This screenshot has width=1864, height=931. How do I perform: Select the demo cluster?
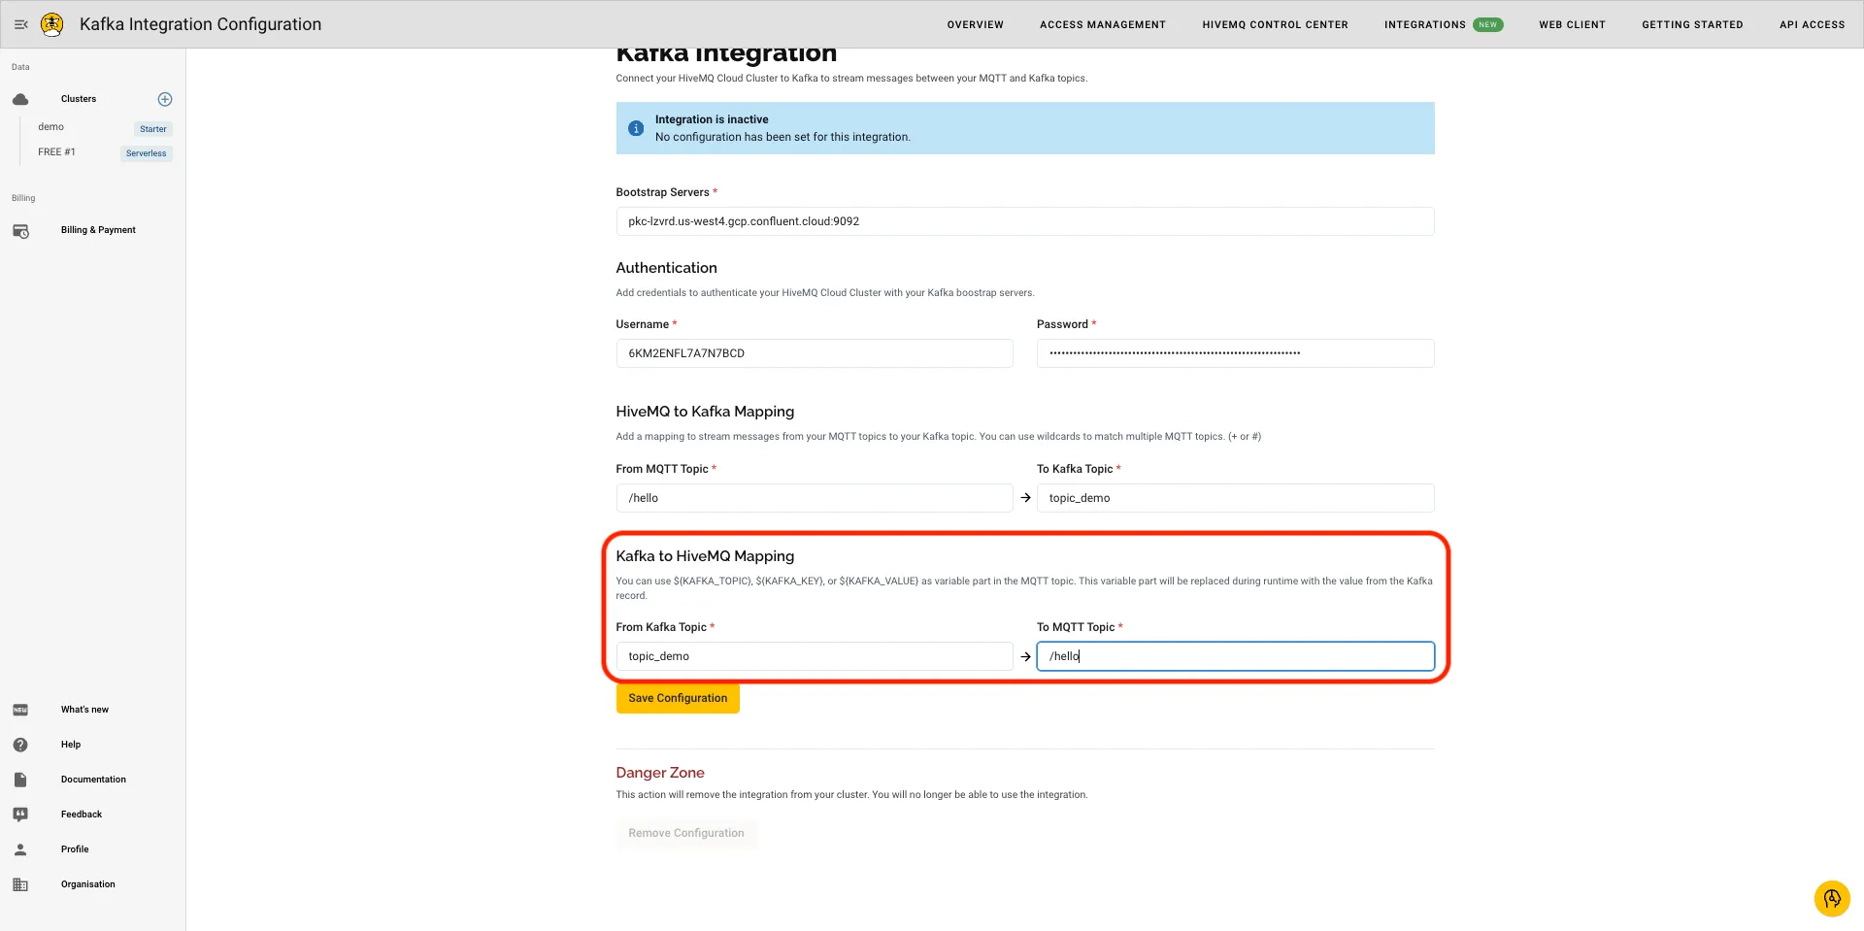(50, 127)
